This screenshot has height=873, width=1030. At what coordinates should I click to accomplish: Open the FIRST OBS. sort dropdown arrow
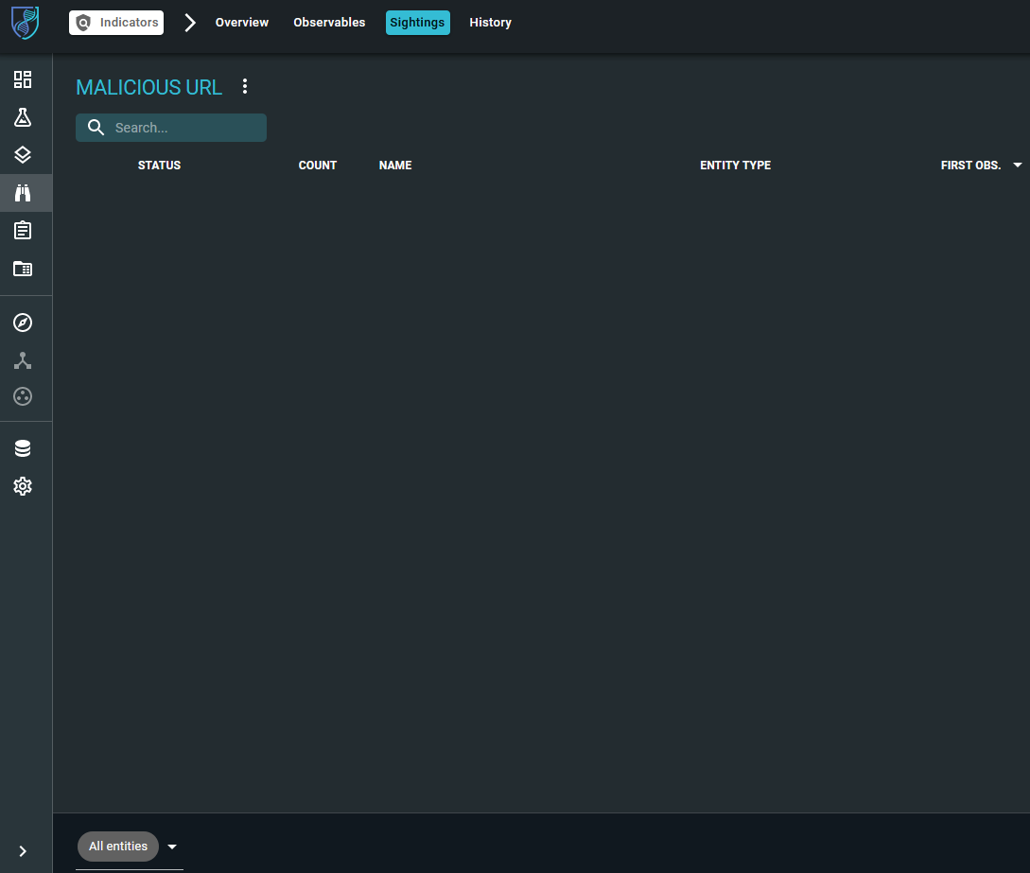click(1017, 165)
